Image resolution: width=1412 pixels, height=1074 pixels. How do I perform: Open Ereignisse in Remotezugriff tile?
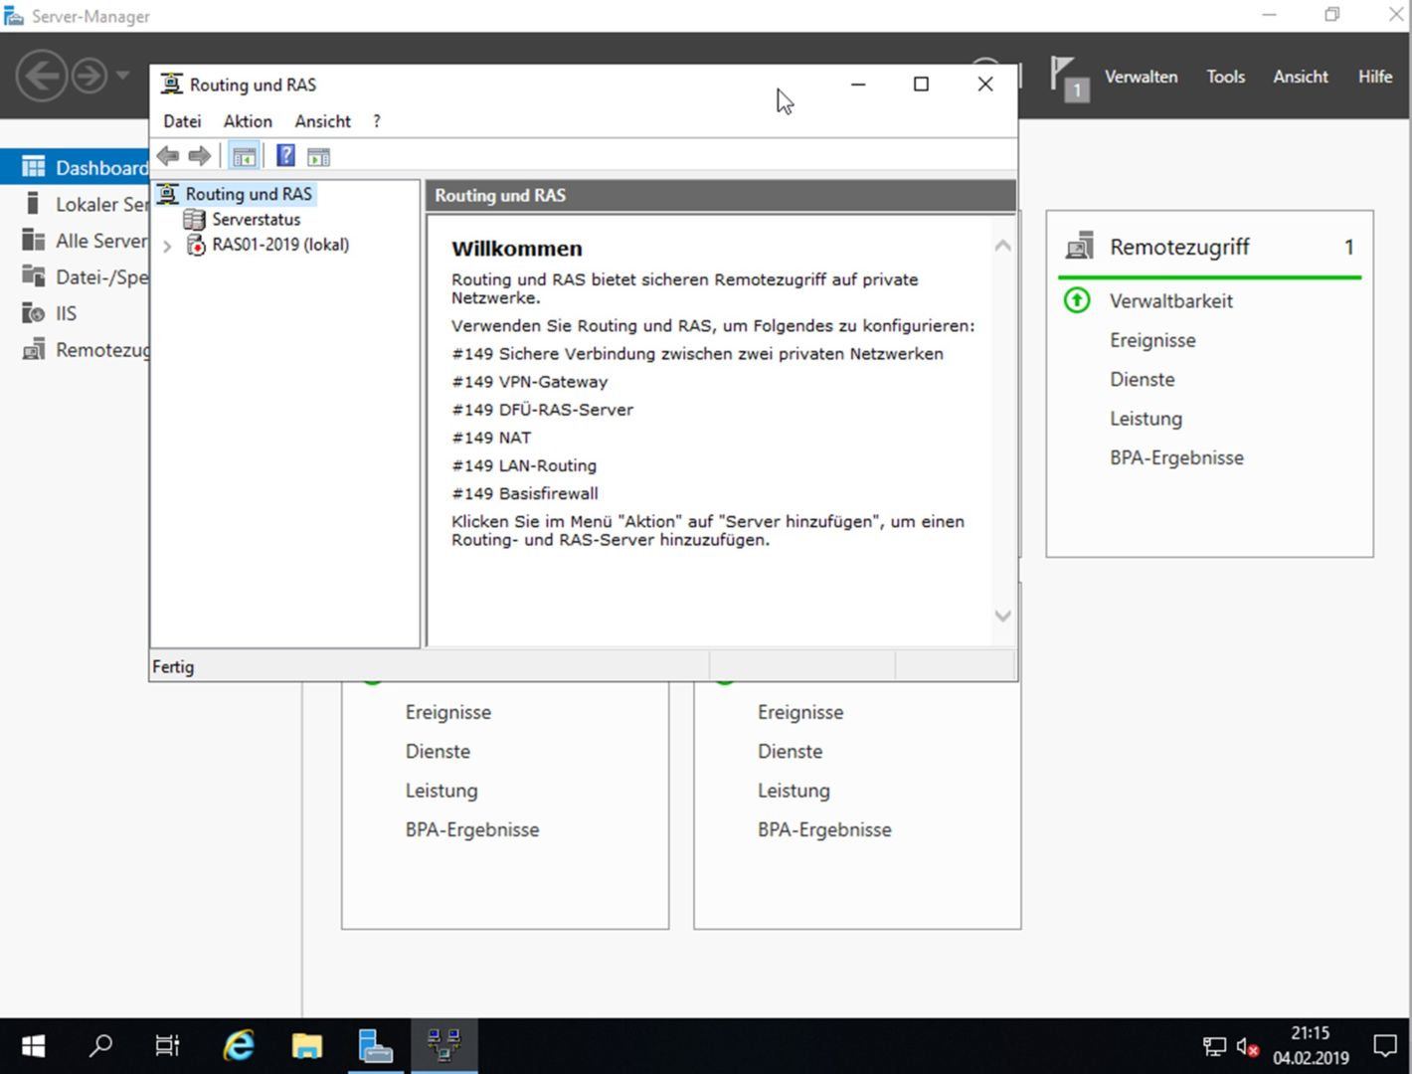click(x=1152, y=340)
